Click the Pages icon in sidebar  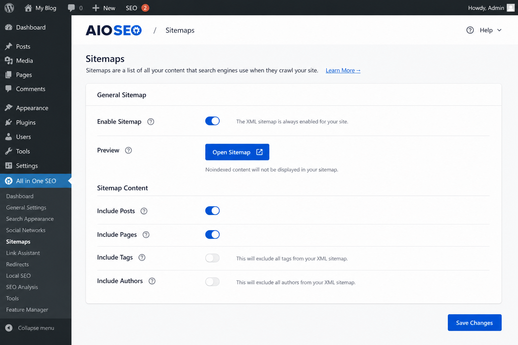(9, 75)
